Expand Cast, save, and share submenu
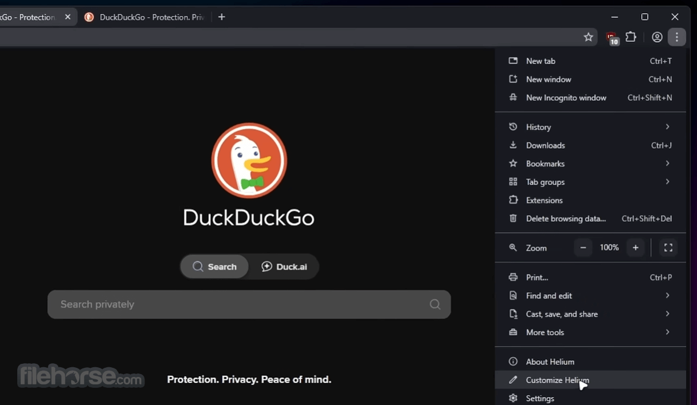The height and width of the screenshot is (405, 697). tap(590, 314)
